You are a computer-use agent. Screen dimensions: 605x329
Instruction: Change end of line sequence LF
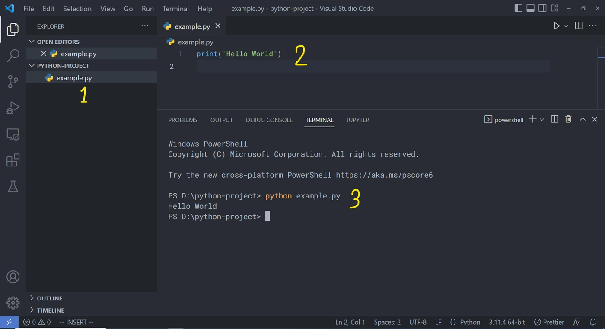(x=438, y=322)
